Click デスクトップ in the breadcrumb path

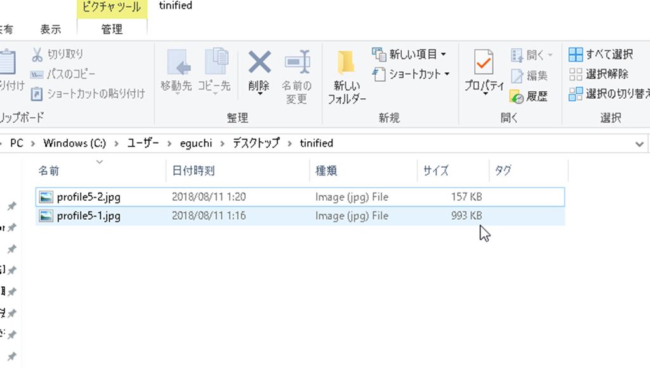pyautogui.click(x=256, y=143)
